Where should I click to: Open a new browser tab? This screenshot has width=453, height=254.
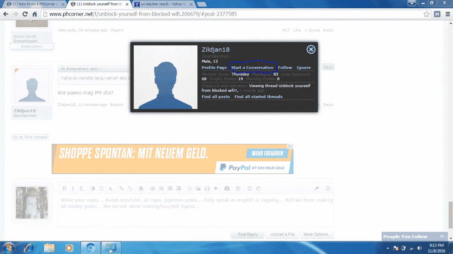tap(201, 5)
